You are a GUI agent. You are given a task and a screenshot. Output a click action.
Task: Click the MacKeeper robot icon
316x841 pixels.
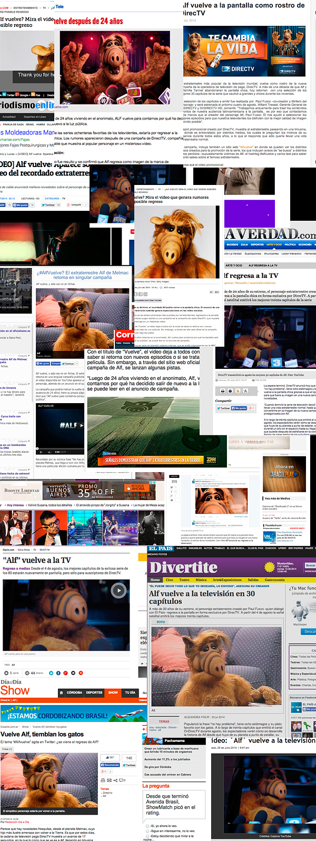300,611
